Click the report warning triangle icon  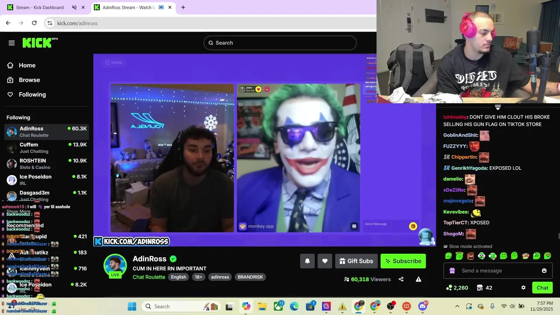tap(418, 279)
